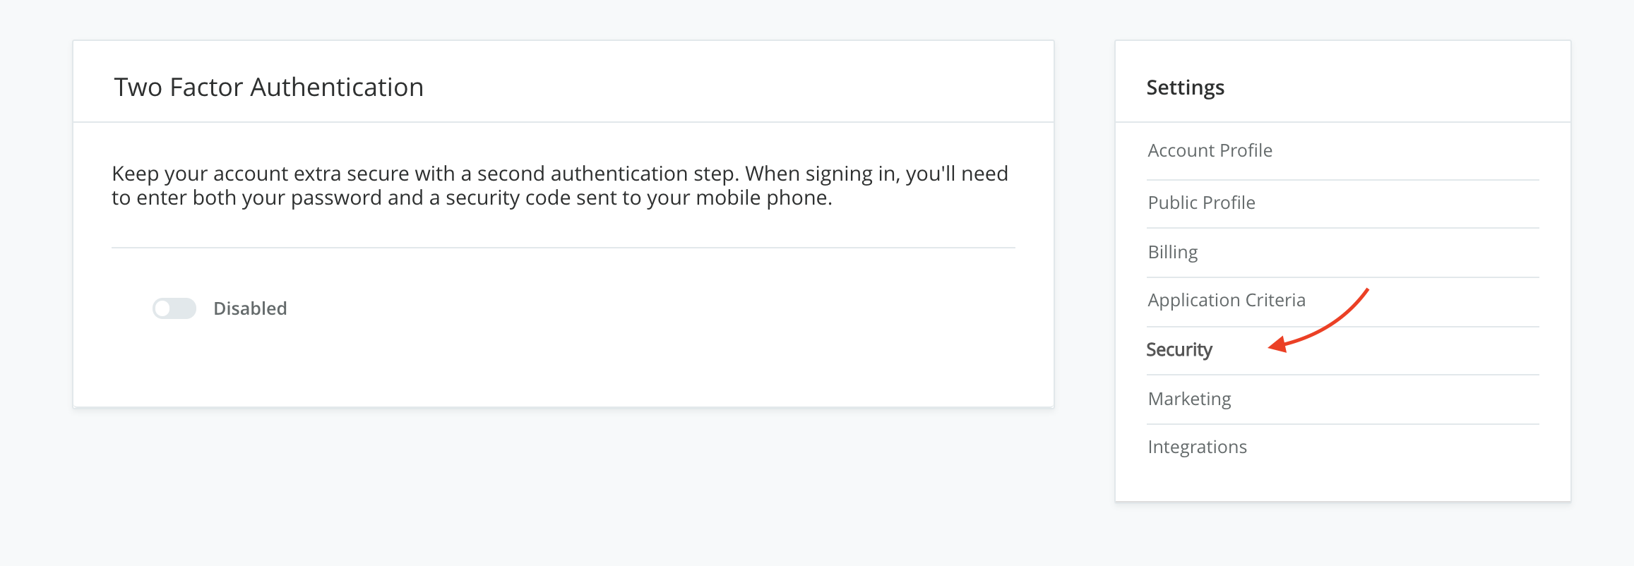
Task: Click the blank area below Integrations
Action: (x=1342, y=480)
